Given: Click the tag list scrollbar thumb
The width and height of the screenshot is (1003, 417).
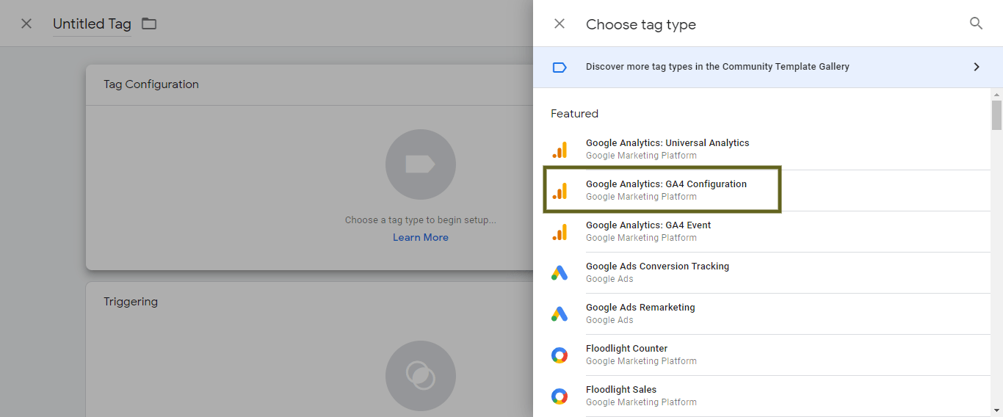Looking at the screenshot, I should click(x=996, y=115).
